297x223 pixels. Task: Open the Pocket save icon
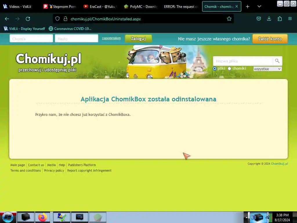click(258, 19)
